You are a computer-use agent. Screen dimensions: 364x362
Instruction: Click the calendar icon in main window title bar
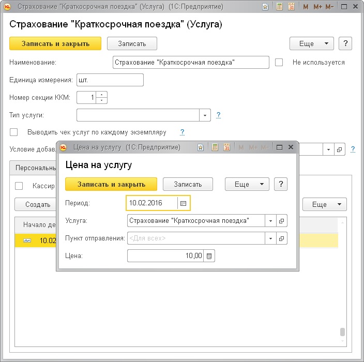tap(291, 7)
